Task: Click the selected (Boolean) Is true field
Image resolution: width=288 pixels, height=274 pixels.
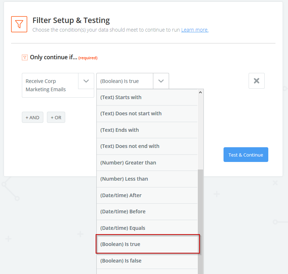Action: tap(125, 81)
